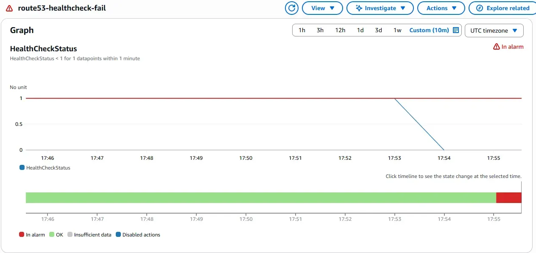Viewport: 536px width, 253px height.
Task: Open the Investigate menu button
Action: tap(380, 8)
